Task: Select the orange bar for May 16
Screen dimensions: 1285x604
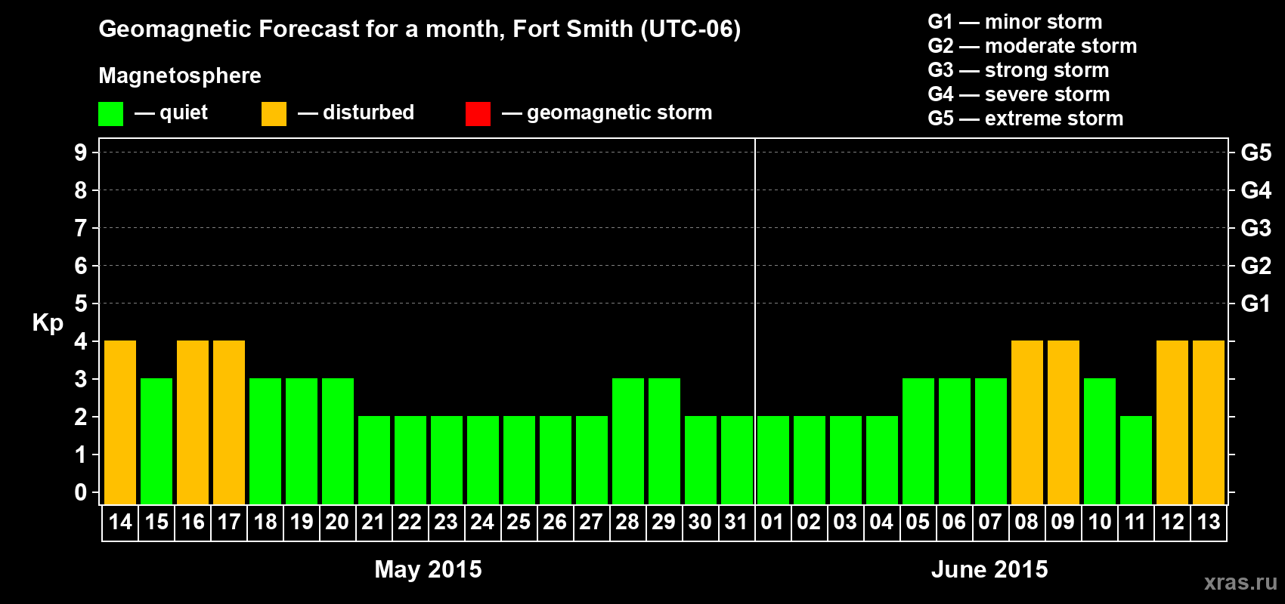Action: click(193, 422)
